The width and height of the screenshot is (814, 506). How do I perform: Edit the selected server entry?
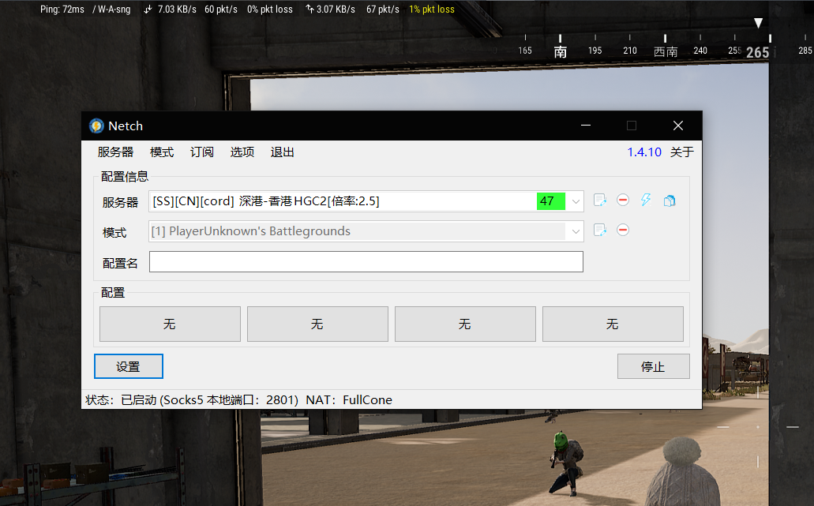click(599, 201)
